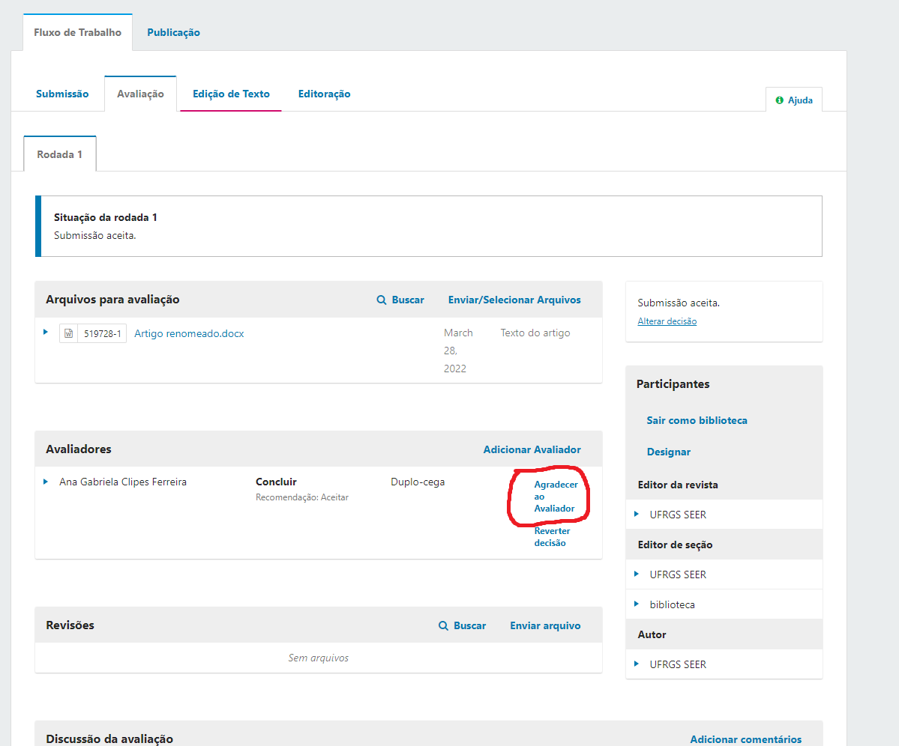Click Reverter decisão link
The width and height of the screenshot is (899, 746).
552,537
